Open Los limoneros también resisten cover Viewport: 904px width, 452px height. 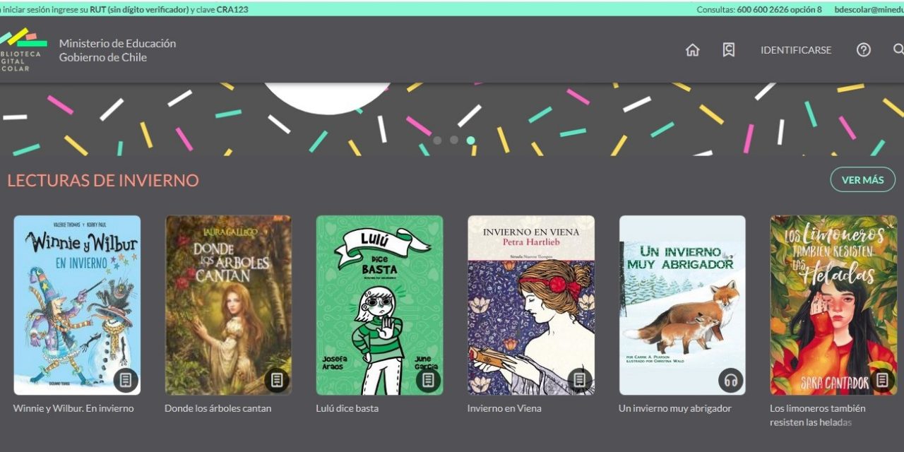(833, 305)
